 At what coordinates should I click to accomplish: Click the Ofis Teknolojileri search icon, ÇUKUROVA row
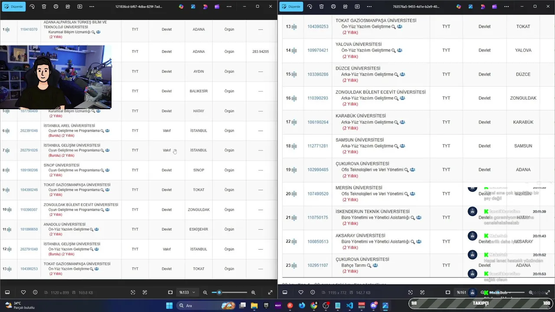pyautogui.click(x=406, y=170)
